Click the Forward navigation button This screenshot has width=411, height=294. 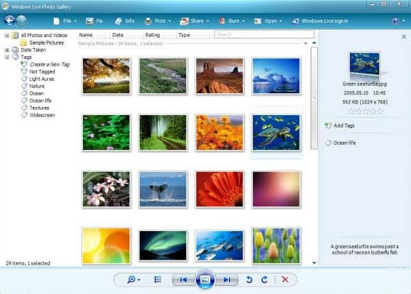22,21
